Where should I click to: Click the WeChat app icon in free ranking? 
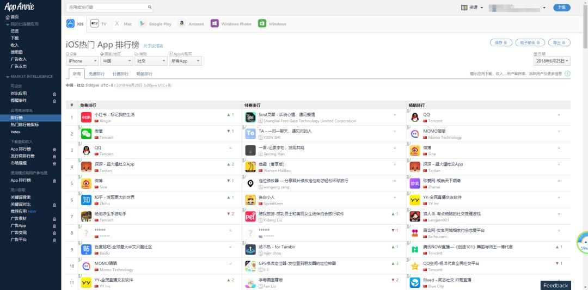(86, 133)
